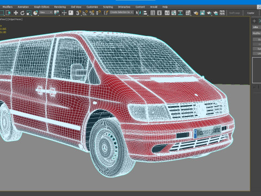Click the Mirror tool icon
Image resolution: width=261 pixels, height=196 pixels.
(139, 13)
